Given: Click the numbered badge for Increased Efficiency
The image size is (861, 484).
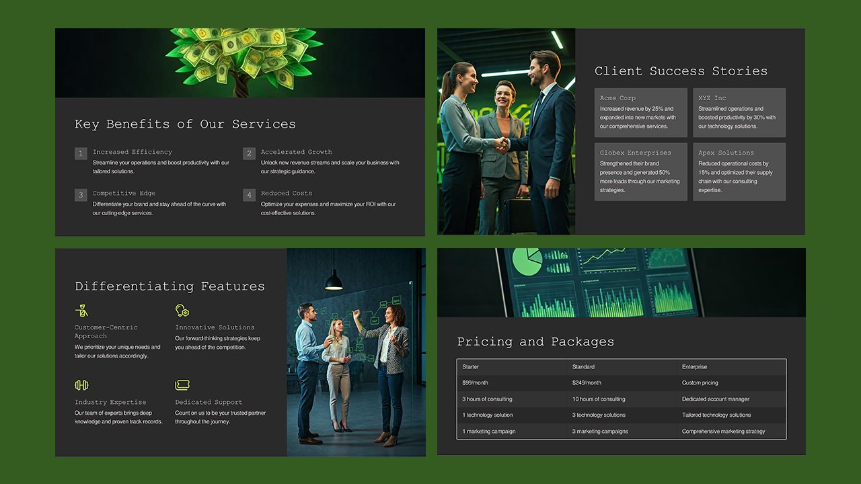Looking at the screenshot, I should click(x=81, y=153).
